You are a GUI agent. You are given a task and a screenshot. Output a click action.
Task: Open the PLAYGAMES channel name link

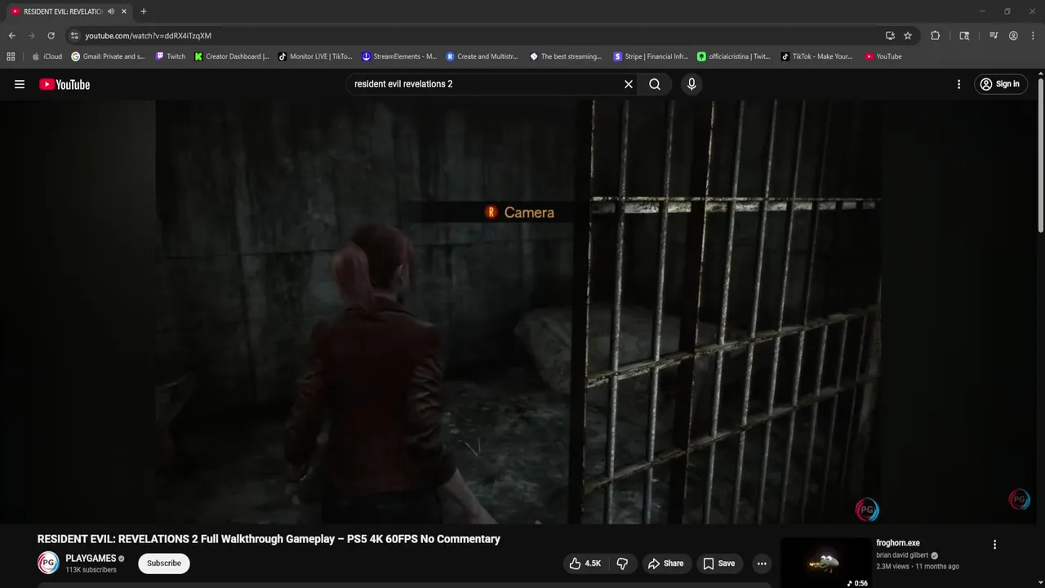click(91, 559)
